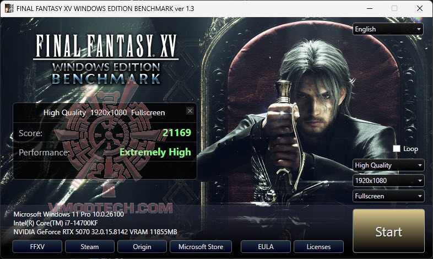
Task: Click the Extremely High performance text
Action: [155, 152]
